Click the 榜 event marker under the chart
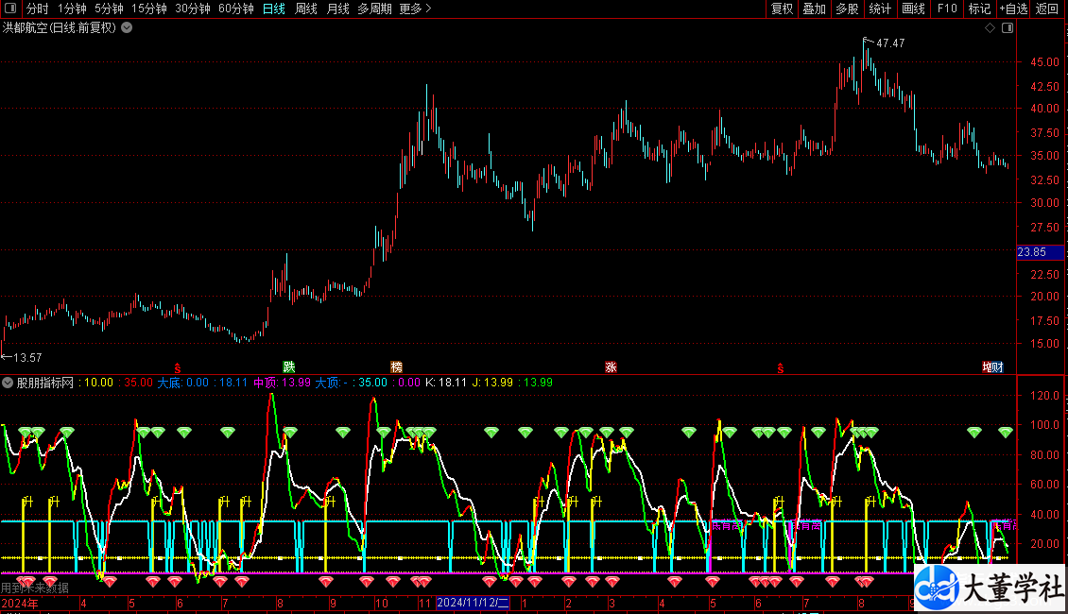 (x=396, y=367)
